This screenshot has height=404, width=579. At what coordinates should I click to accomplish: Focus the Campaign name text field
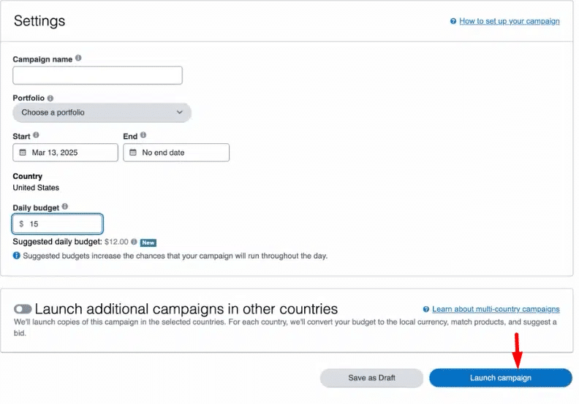(97, 75)
